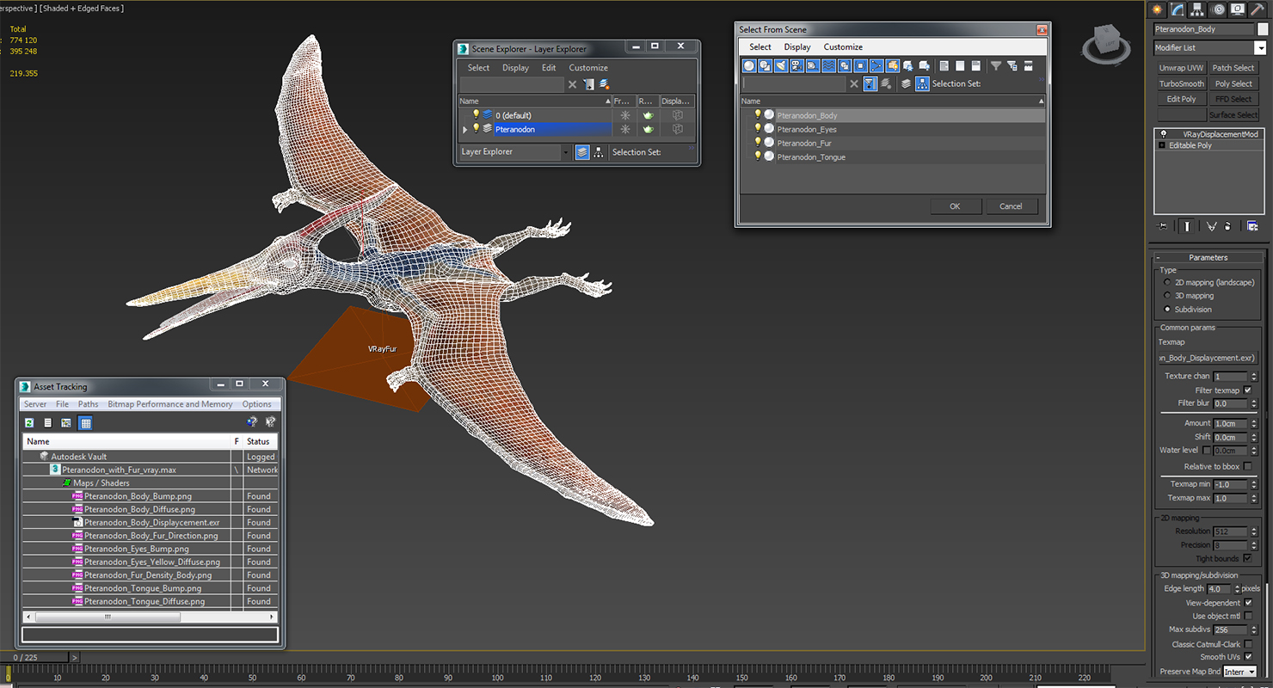
Task: Click the Unwrap UVW modifier button
Action: point(1181,68)
